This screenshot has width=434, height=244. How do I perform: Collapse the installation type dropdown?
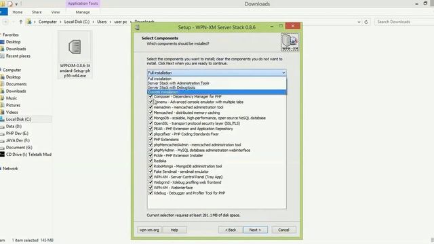283,73
